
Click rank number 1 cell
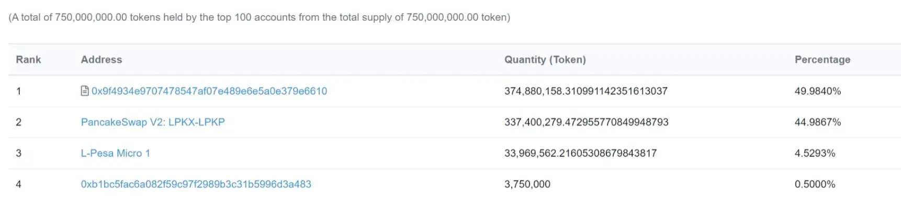point(19,91)
